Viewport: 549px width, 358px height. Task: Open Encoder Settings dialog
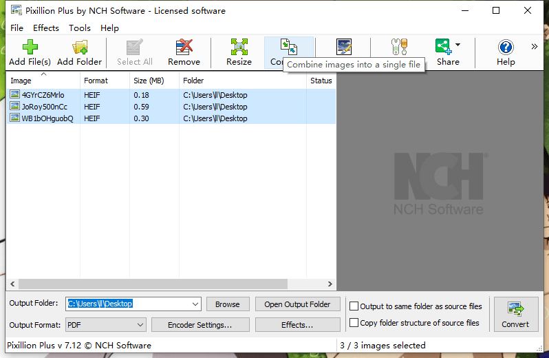(200, 325)
